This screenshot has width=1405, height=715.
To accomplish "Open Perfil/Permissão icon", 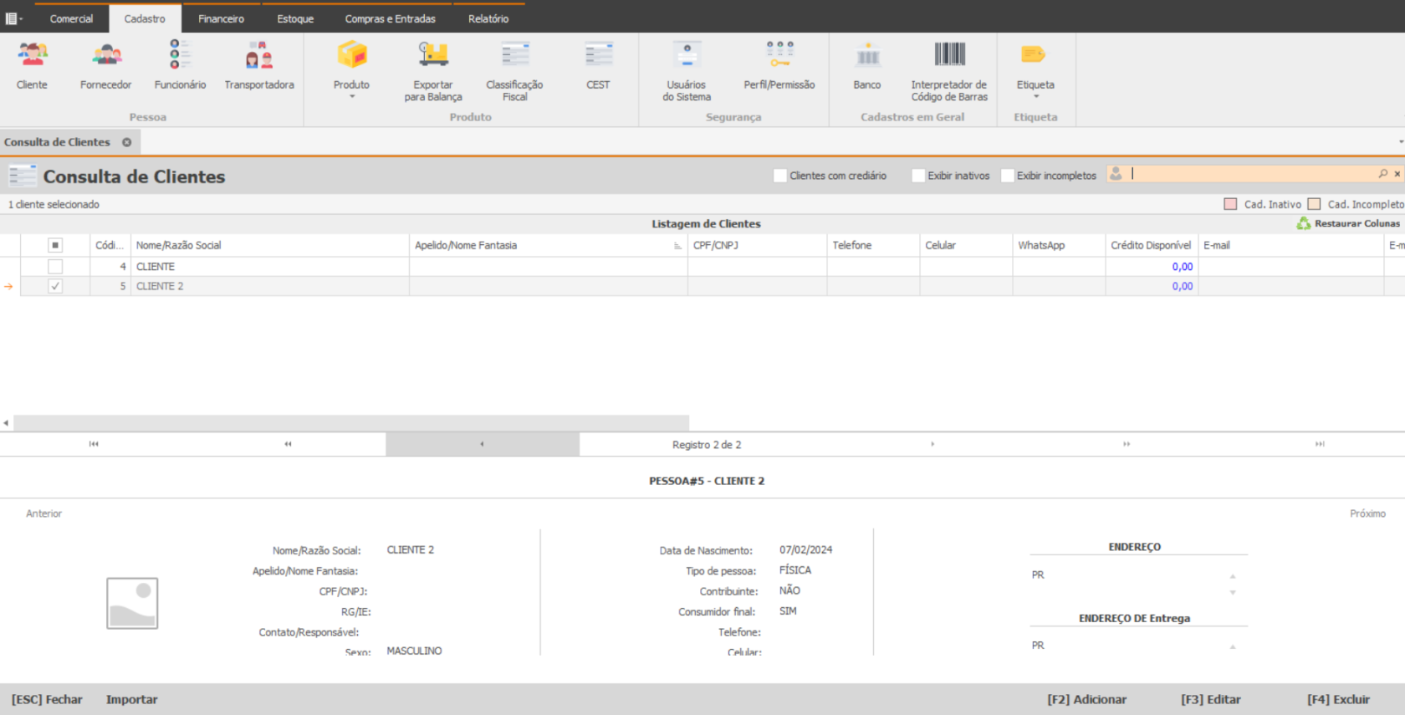I will [779, 55].
